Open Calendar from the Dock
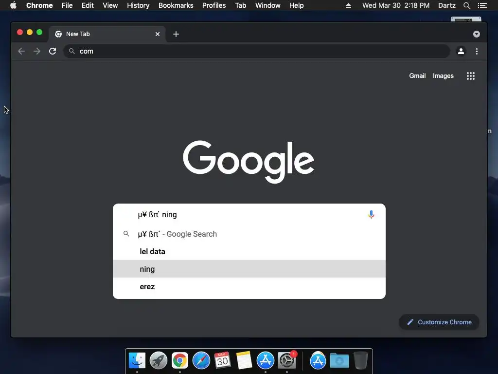Screen dimensions: 498x374 (222, 360)
